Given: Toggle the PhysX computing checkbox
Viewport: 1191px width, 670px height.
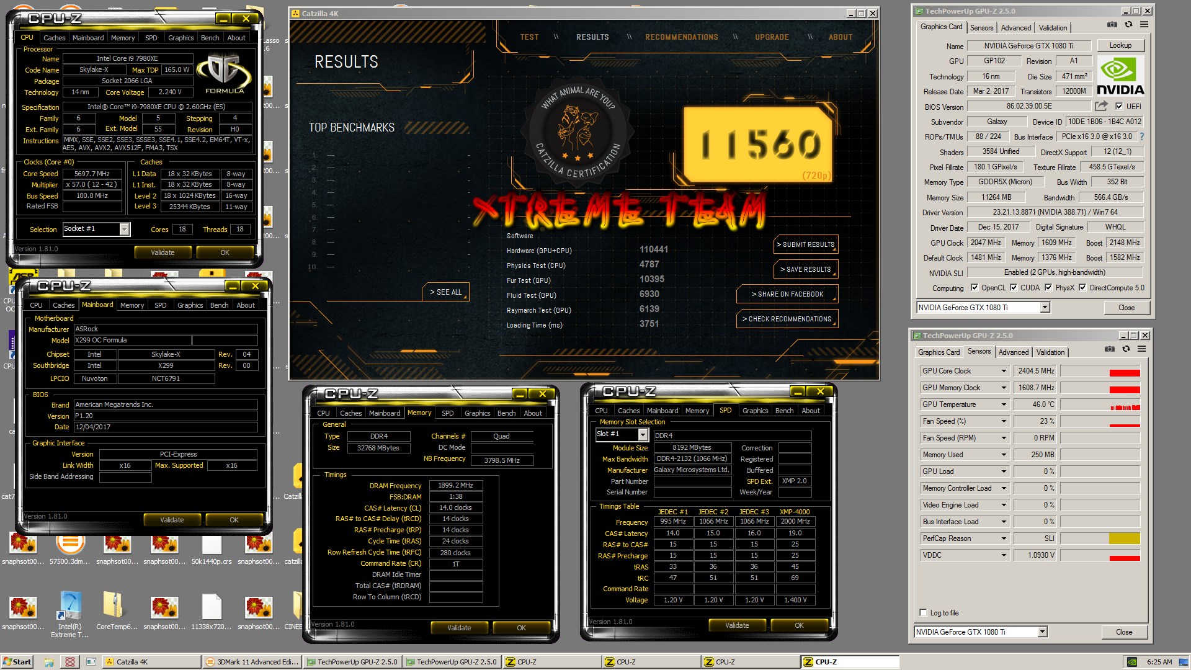Looking at the screenshot, I should 1048,288.
